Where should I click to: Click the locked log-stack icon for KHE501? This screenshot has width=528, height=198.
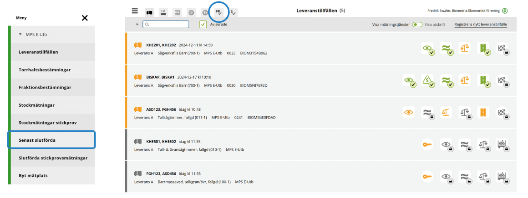[x=503, y=144]
